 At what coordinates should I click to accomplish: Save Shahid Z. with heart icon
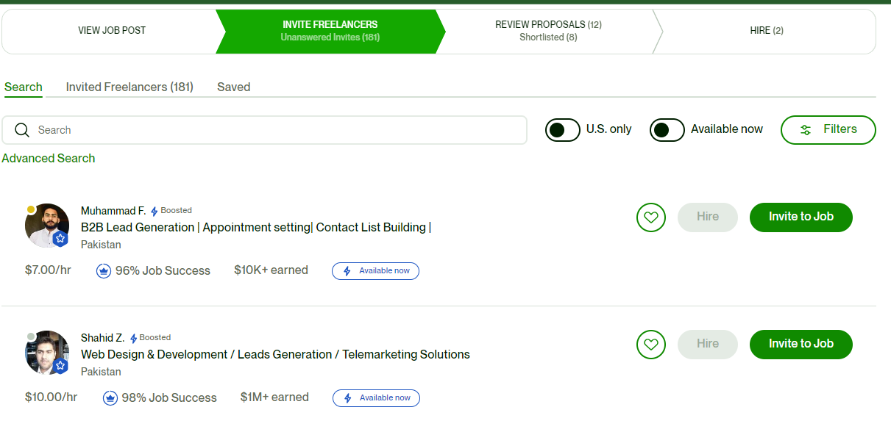click(651, 345)
